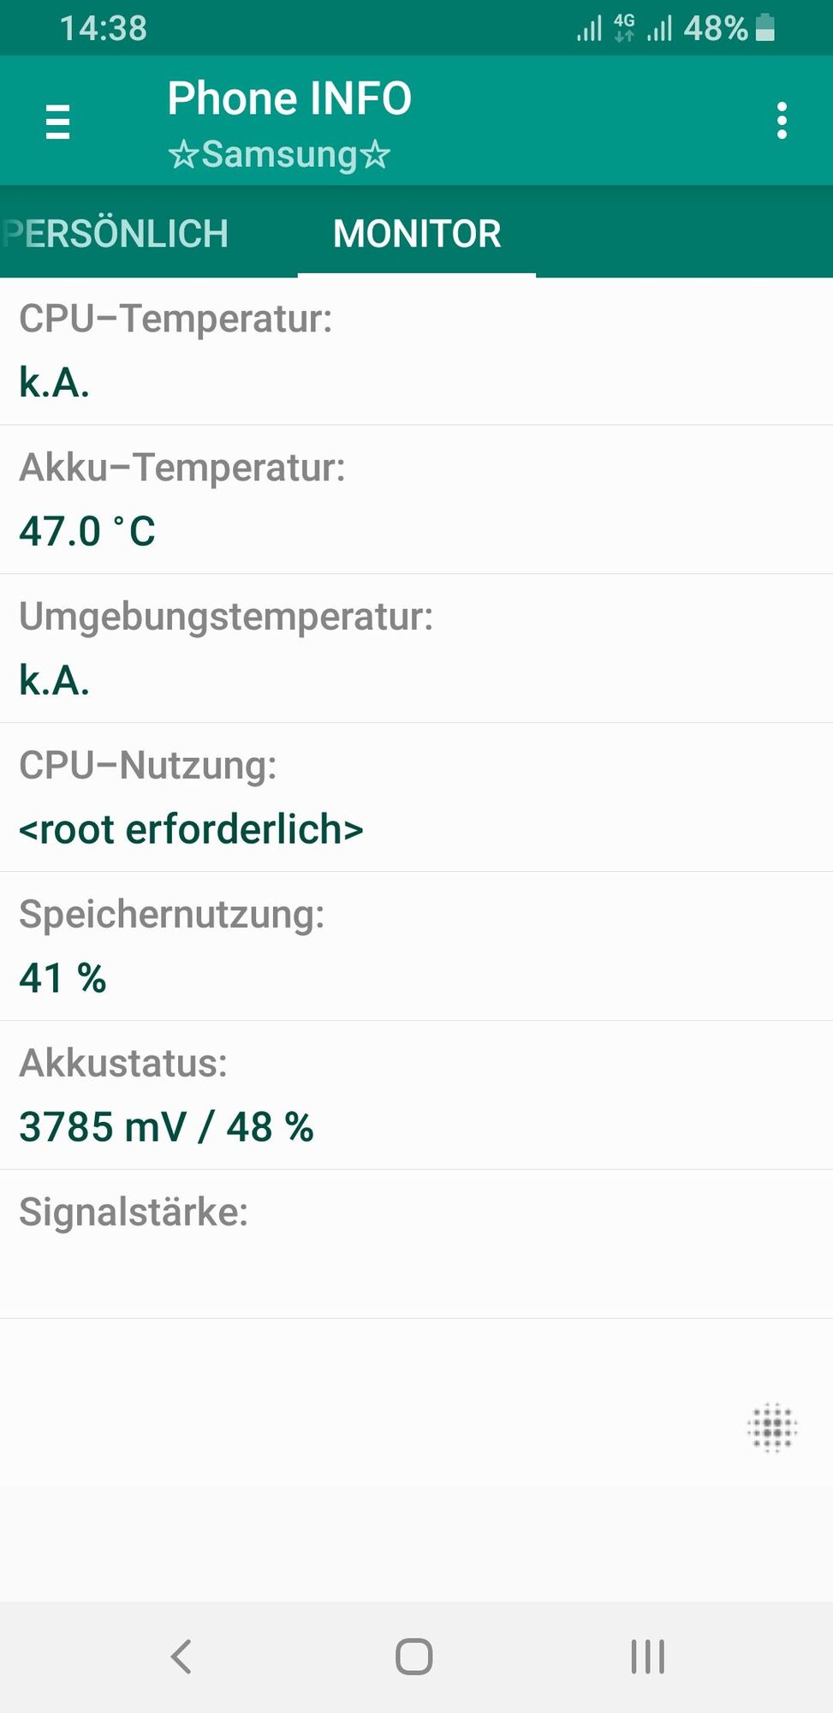
Task: Tap the CPU-Nutzung root erforderlich entry
Action: pos(416,797)
